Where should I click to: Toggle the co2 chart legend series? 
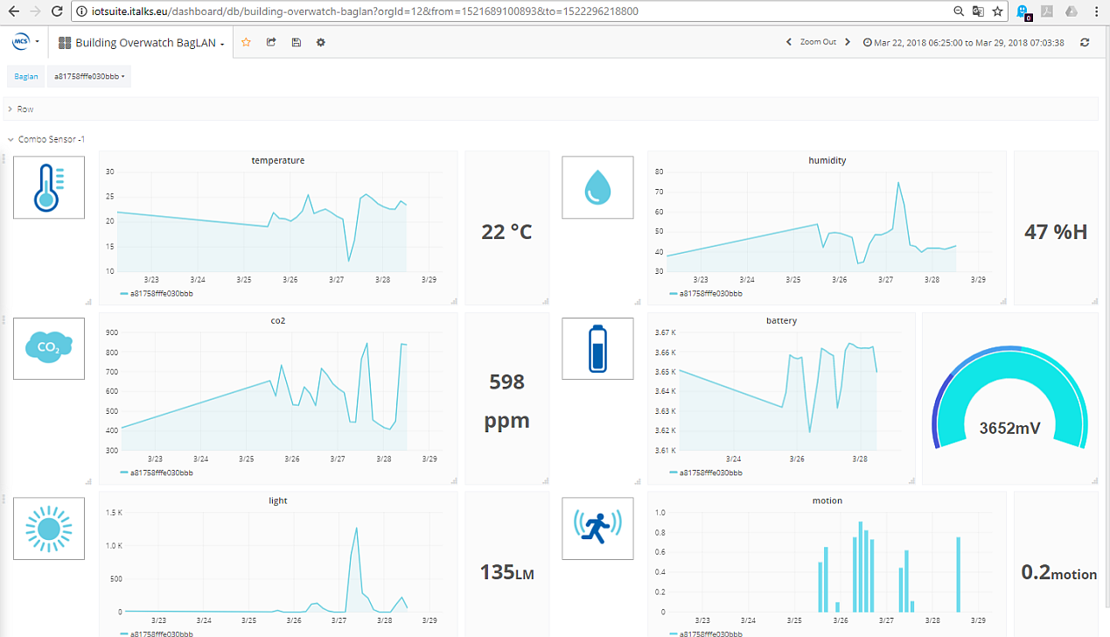click(x=161, y=472)
